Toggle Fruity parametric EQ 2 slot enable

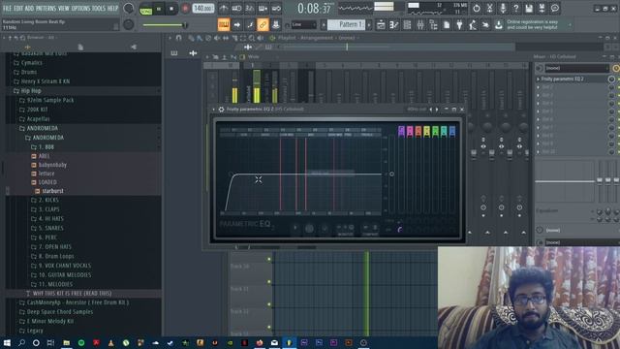click(x=611, y=79)
